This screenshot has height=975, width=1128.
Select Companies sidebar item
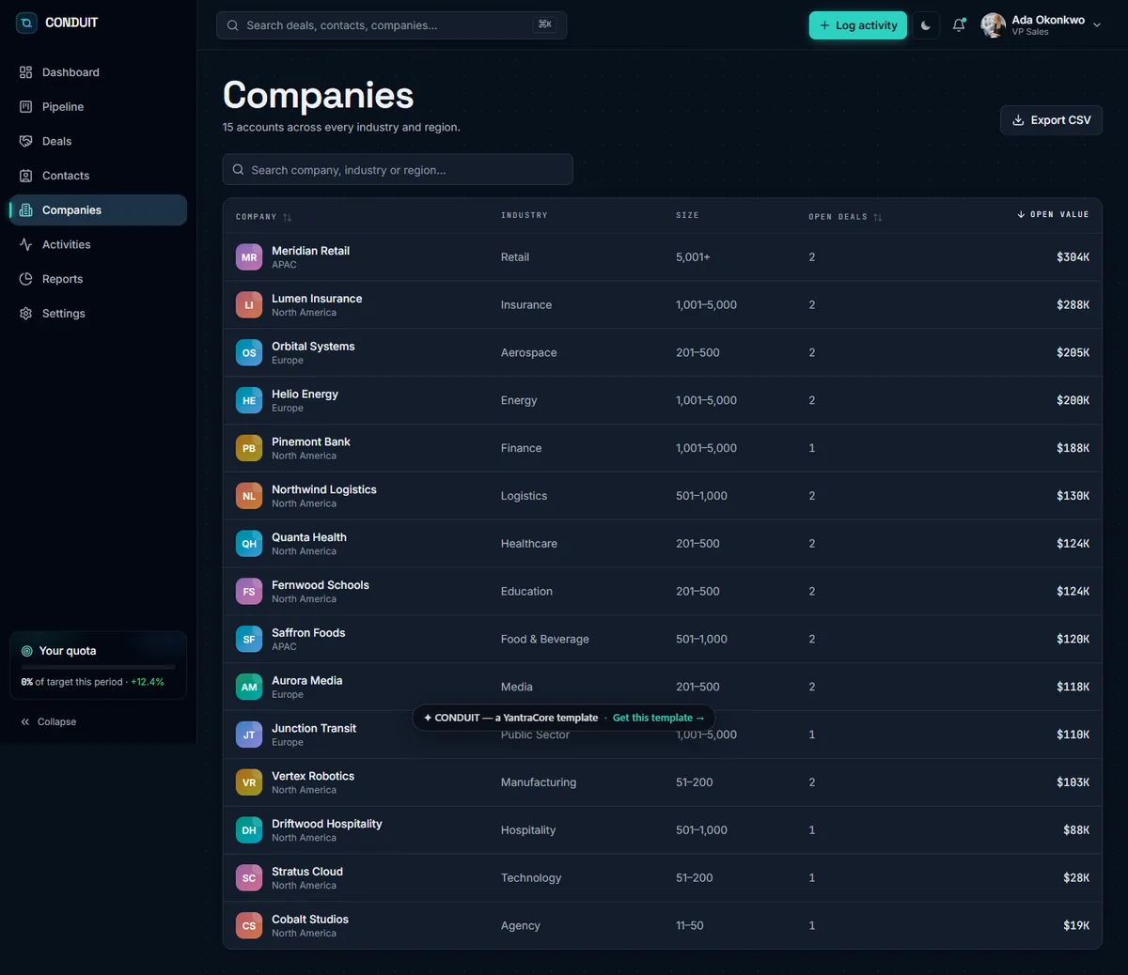coord(98,210)
